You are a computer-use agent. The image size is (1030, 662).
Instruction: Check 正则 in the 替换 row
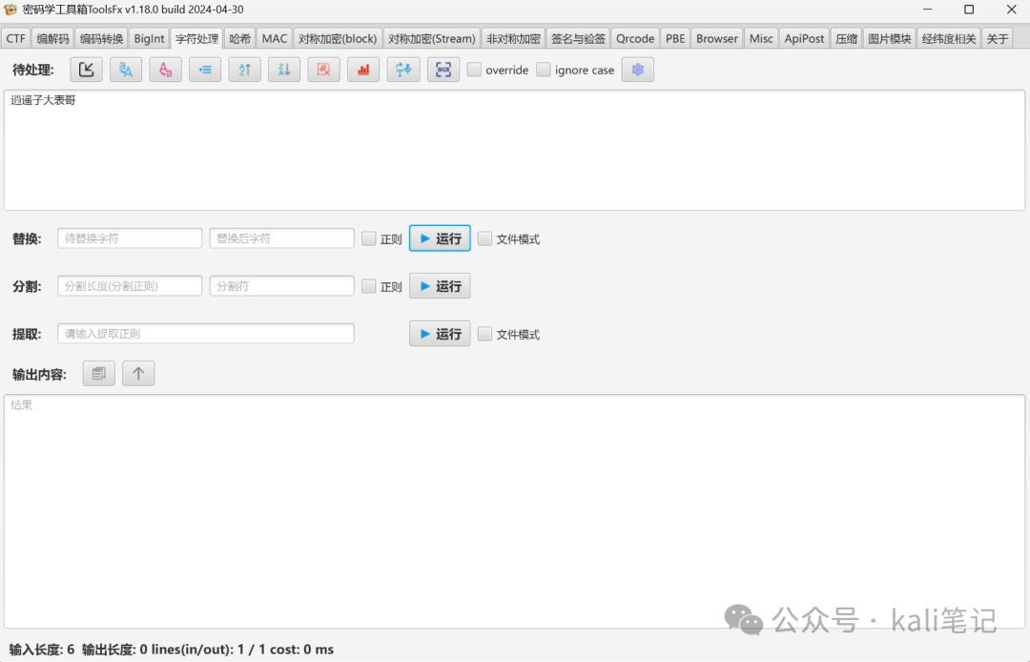tap(369, 238)
